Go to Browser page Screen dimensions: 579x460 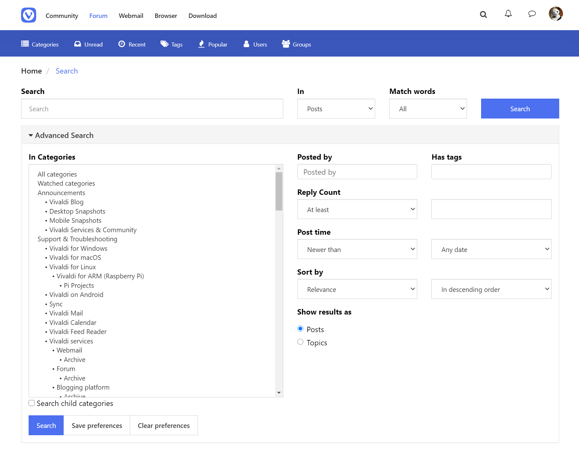pos(166,16)
